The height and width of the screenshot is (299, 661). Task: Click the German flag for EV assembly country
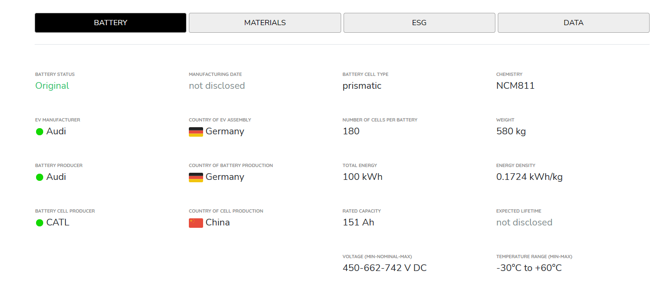(196, 131)
